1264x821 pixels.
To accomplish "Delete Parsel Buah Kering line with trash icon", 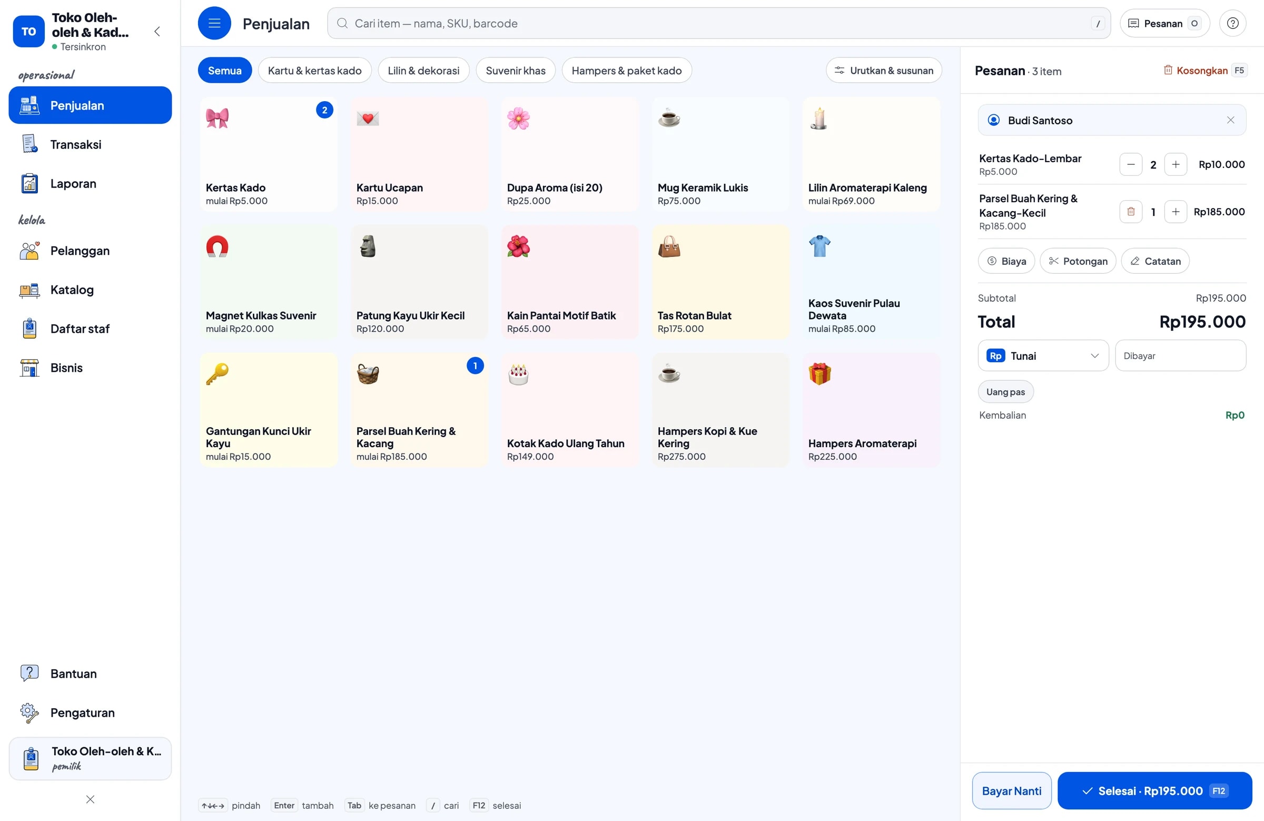I will point(1131,212).
